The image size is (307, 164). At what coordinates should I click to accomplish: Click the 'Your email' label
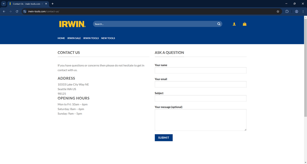point(161,79)
